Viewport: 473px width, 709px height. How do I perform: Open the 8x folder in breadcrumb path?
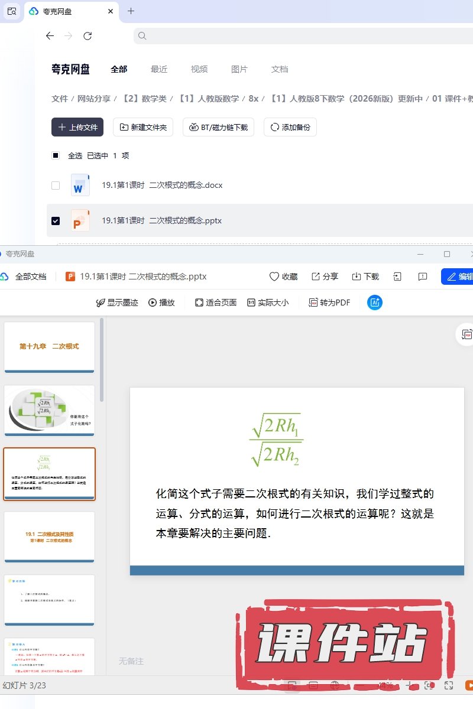253,99
